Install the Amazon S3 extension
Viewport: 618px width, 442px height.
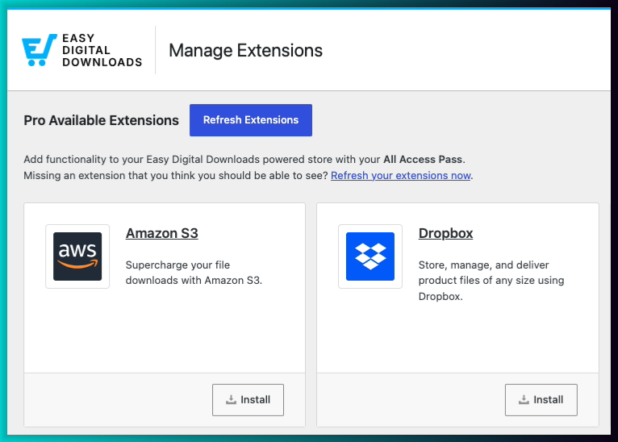248,400
